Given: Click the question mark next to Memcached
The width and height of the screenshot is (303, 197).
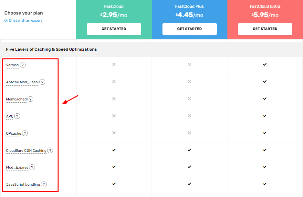Looking at the screenshot, I should pyautogui.click(x=30, y=99).
